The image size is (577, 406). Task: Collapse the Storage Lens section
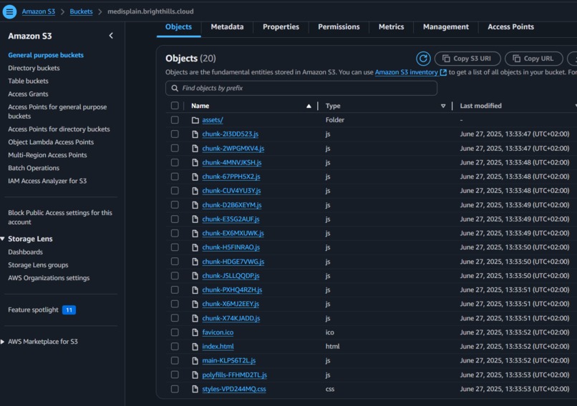tap(3, 239)
